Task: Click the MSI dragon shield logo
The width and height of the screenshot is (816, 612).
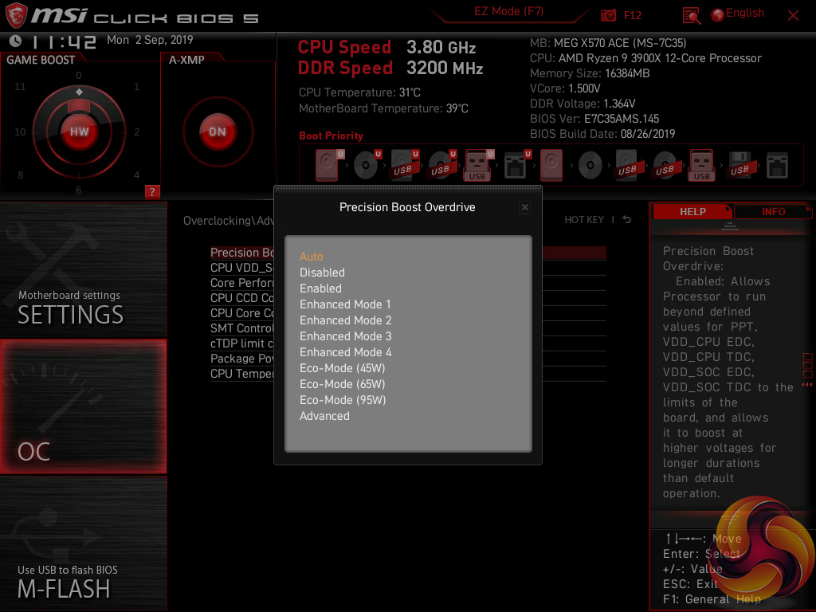Action: pyautogui.click(x=16, y=15)
